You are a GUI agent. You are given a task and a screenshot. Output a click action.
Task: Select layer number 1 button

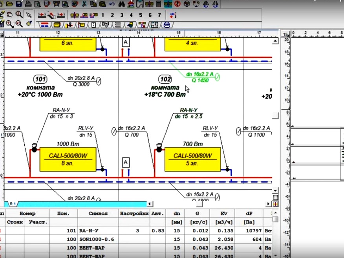tap(103, 15)
